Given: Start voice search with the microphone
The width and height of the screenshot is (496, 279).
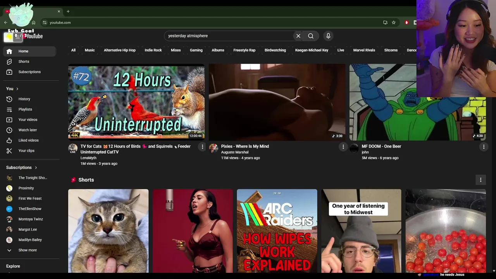Looking at the screenshot, I should click(x=328, y=36).
